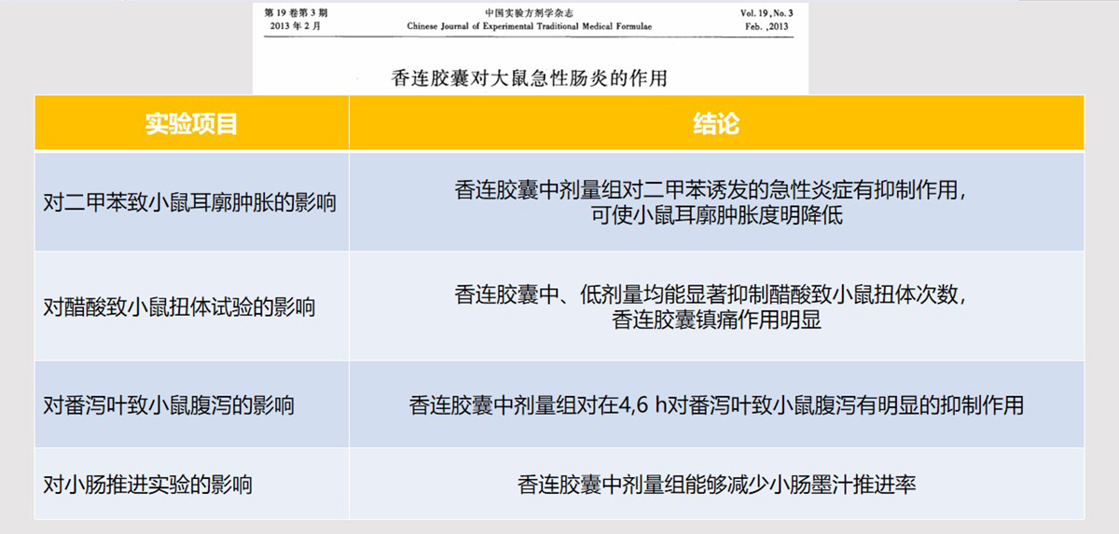Click the horizontal rule under the journal header

click(x=530, y=36)
